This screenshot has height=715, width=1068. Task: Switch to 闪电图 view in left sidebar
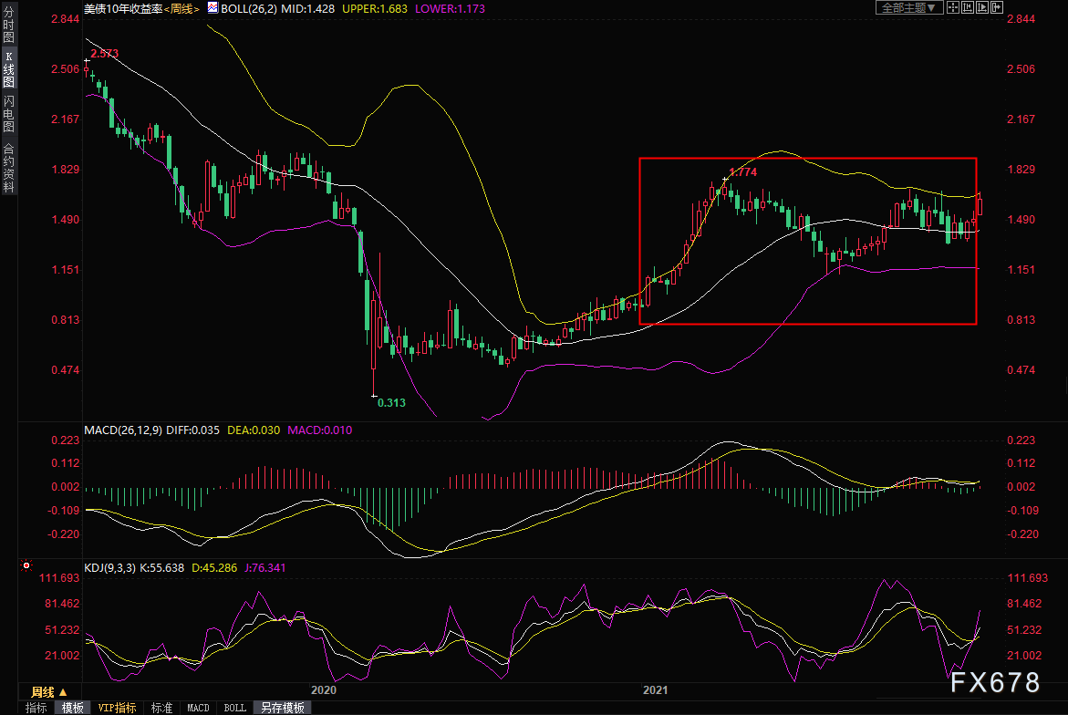pyautogui.click(x=8, y=113)
